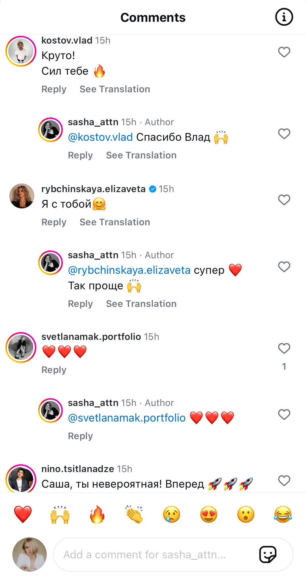
Task: Like kostov.vlad's comment
Action: point(284,52)
